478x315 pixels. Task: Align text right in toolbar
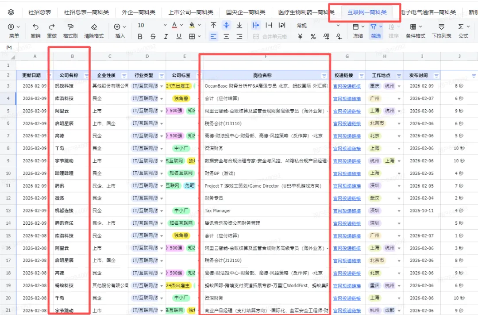[x=239, y=37]
